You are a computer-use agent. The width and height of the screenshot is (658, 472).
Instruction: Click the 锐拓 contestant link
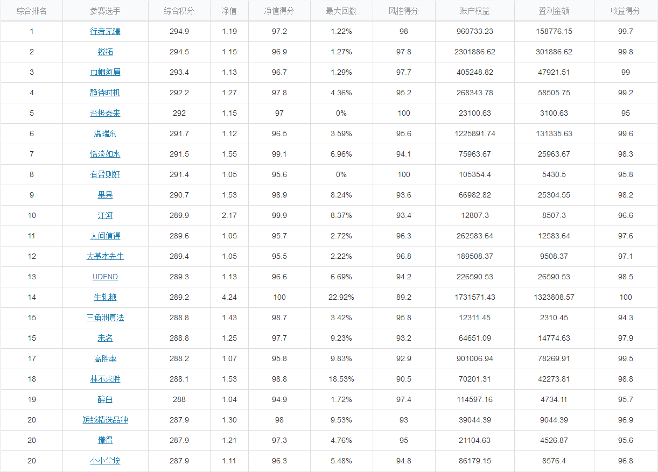point(105,52)
